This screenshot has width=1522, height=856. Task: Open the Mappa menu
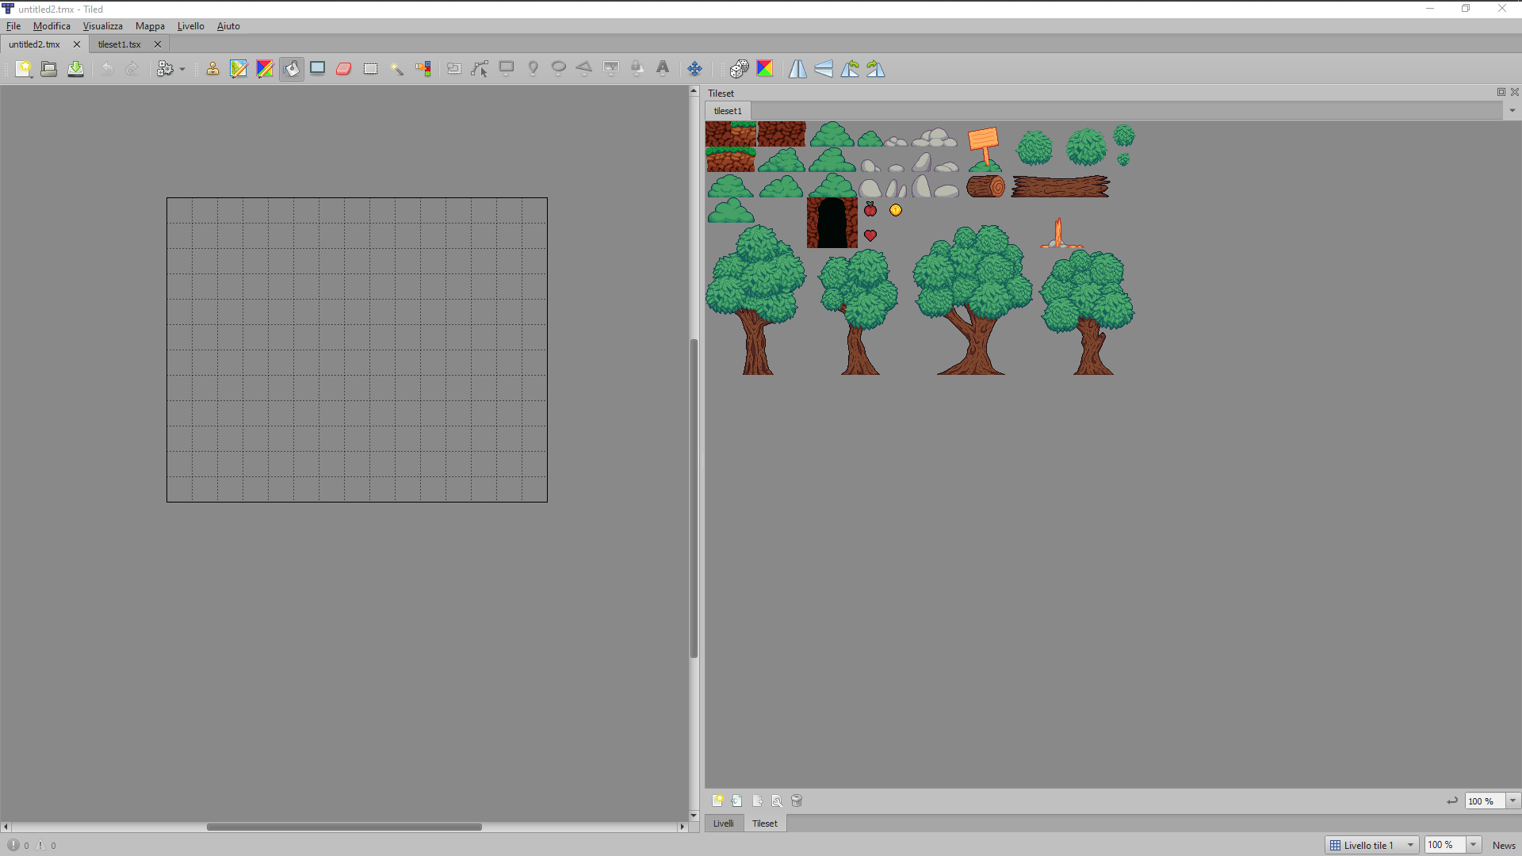tap(150, 26)
